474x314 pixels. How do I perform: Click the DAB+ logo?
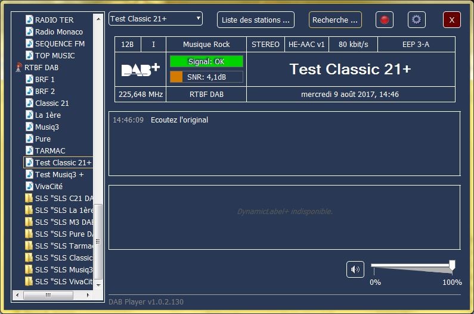point(141,70)
